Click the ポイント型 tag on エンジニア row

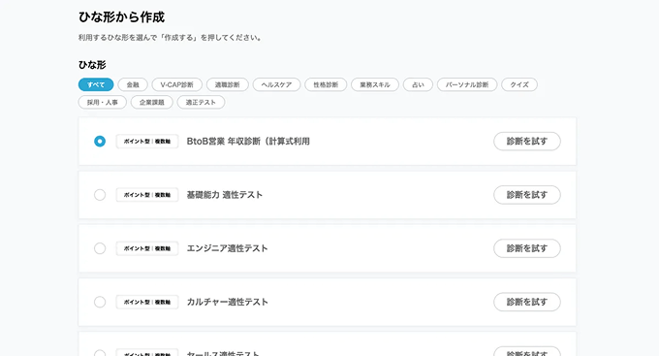(147, 248)
